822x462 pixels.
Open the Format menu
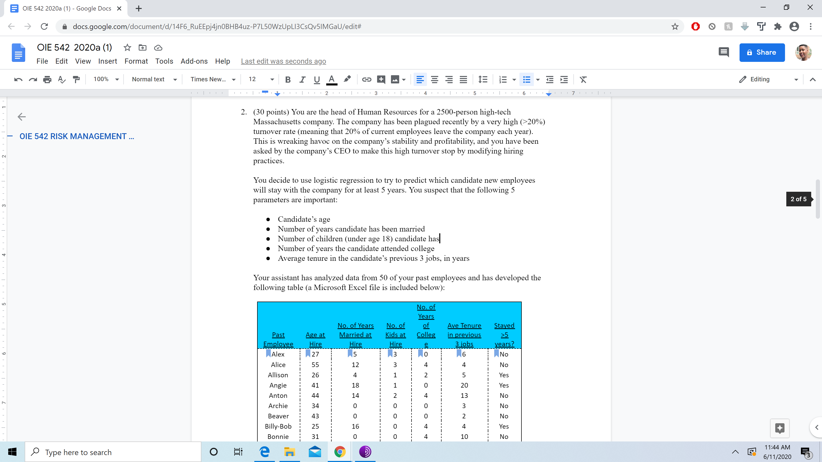136,61
